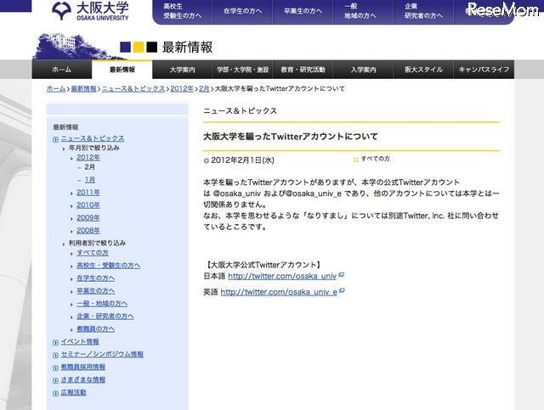Open the Japanese twitter.com/osaka_univ link

pos(282,276)
